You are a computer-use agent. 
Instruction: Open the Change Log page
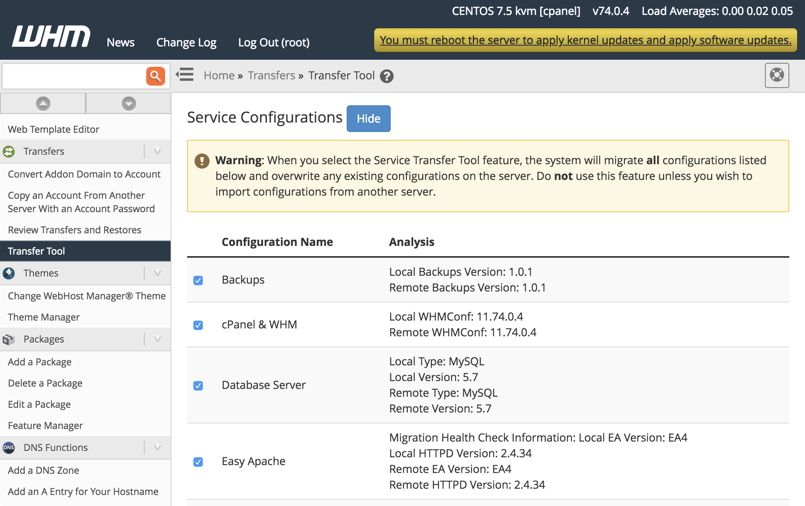(186, 42)
